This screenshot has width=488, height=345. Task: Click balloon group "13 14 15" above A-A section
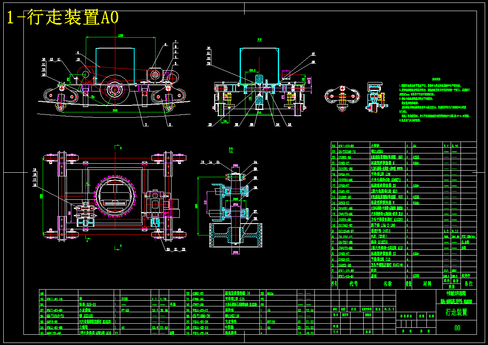[210, 162]
